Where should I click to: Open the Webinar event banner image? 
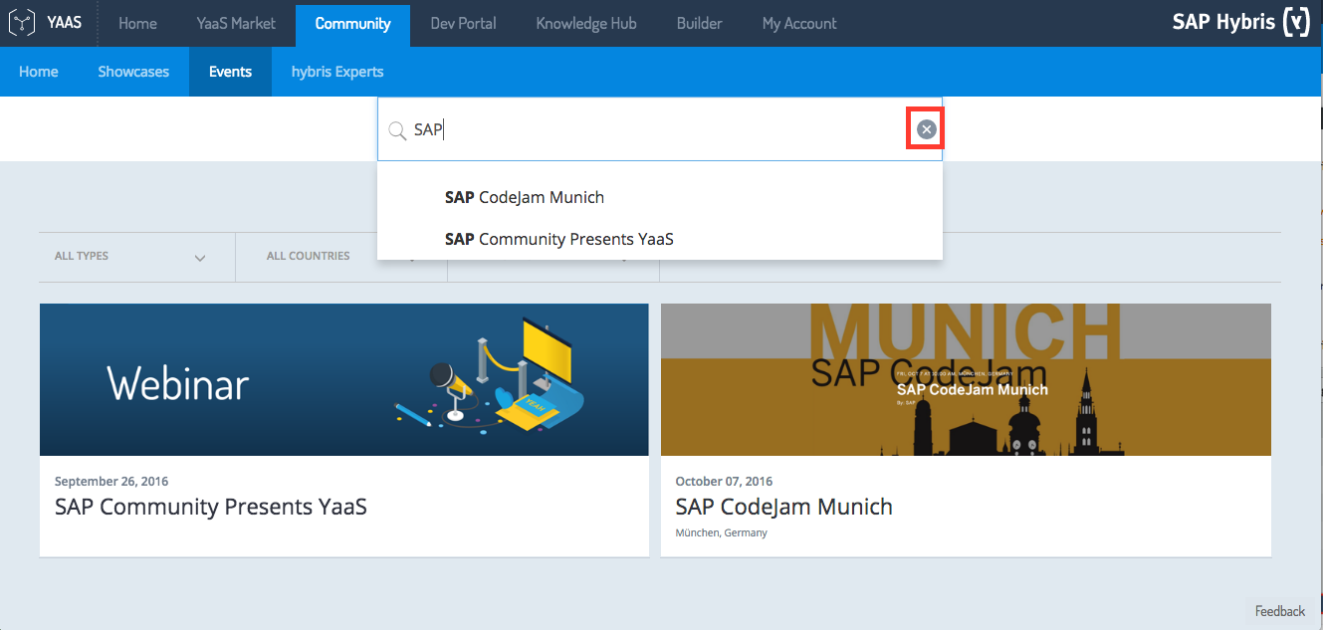tap(344, 379)
